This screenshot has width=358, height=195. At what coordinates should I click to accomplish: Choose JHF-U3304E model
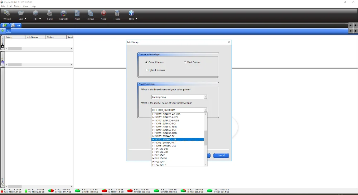coord(178,155)
